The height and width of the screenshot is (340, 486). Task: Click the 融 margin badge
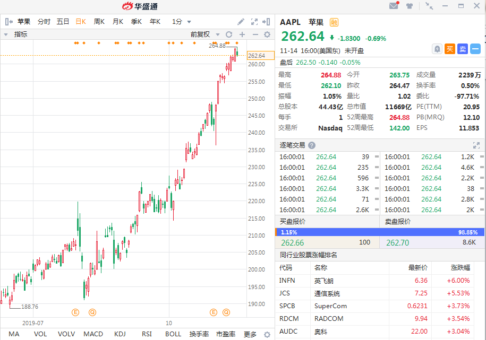coord(334,22)
